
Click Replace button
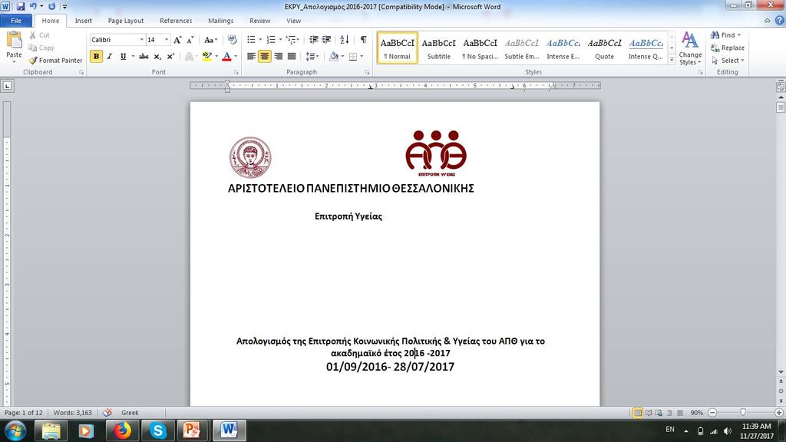point(728,48)
